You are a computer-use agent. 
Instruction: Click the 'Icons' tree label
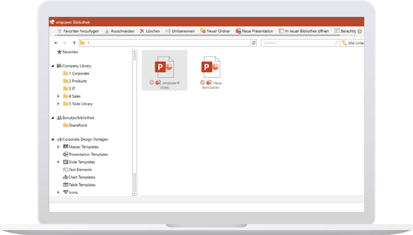pos(73,192)
